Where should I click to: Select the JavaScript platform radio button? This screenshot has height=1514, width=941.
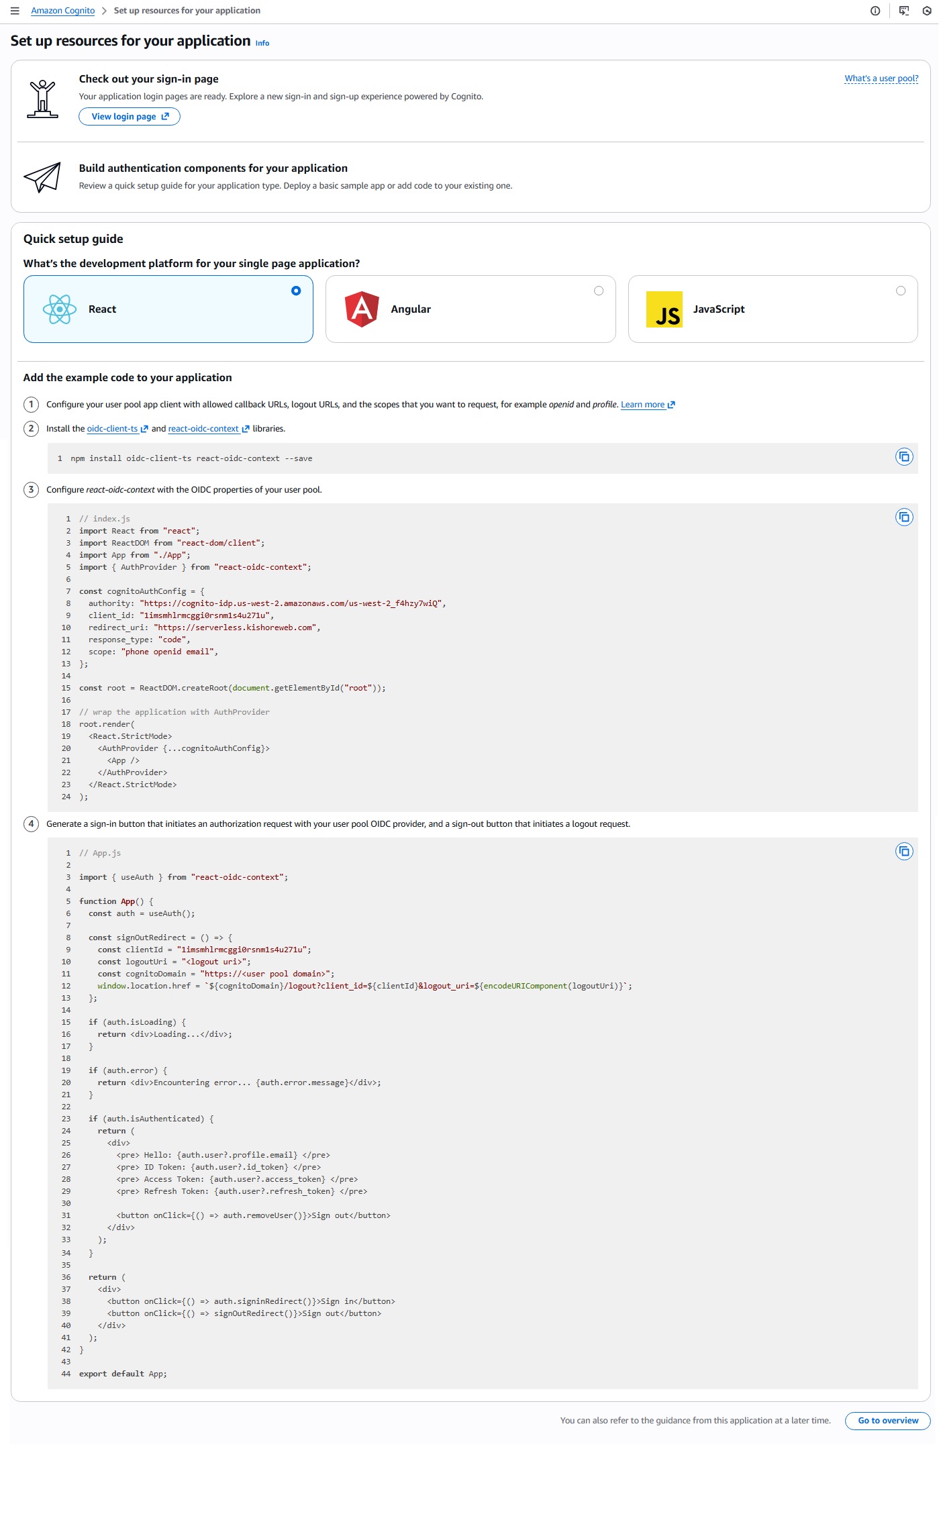click(900, 291)
